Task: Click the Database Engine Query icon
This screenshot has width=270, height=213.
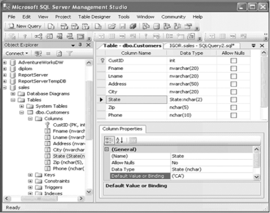Action: coord(51,26)
